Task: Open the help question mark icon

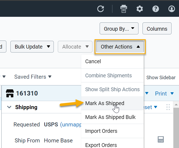Action: pyautogui.click(x=156, y=9)
